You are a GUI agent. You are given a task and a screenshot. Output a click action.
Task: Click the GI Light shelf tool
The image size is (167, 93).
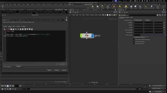[x=135, y=7]
